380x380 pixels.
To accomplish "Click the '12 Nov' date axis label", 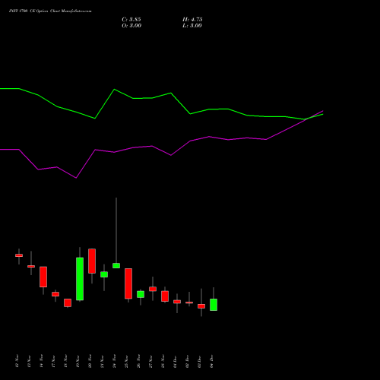I will point(17,361).
